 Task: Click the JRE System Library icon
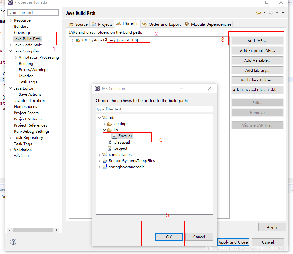[x=78, y=40]
